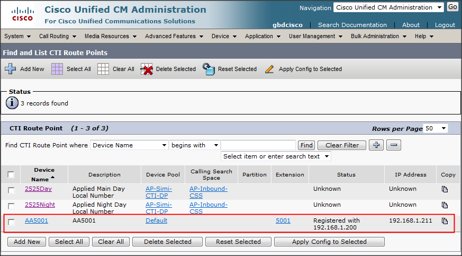Click the search text input field

[258, 145]
